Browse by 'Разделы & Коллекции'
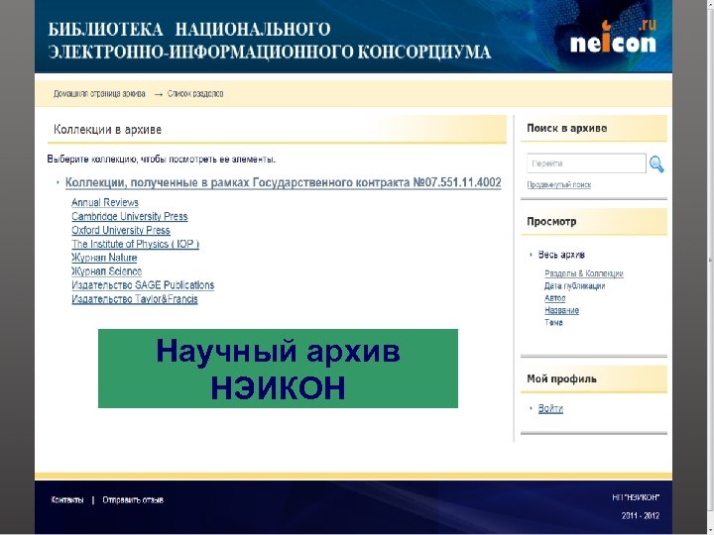Image resolution: width=714 pixels, height=535 pixels. point(584,273)
